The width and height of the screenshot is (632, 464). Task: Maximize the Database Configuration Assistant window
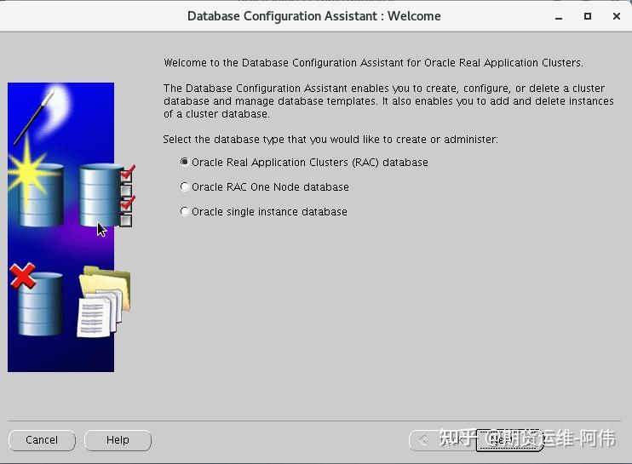click(x=587, y=16)
